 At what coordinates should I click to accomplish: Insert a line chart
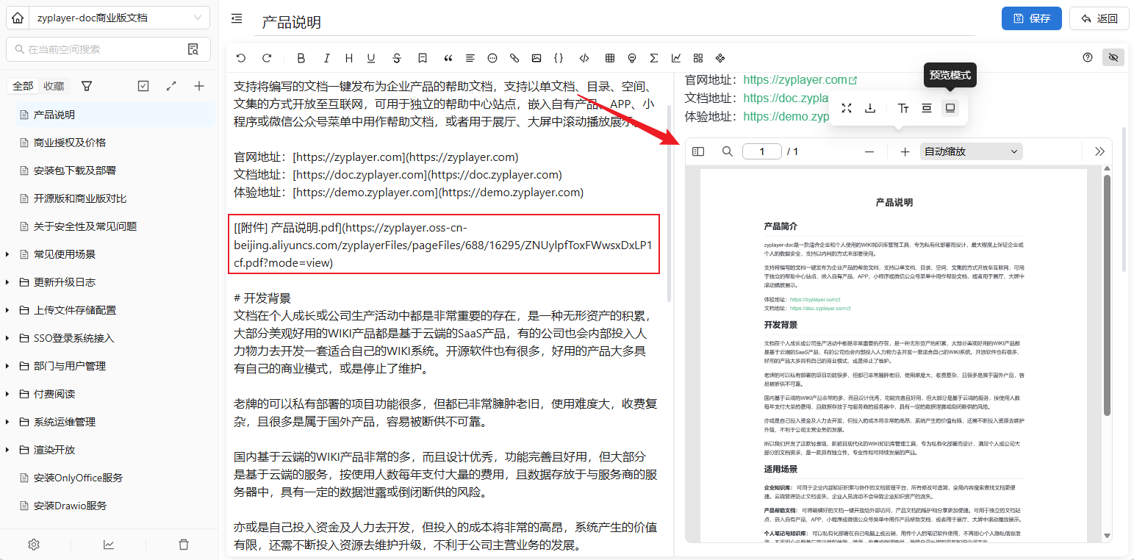click(676, 58)
